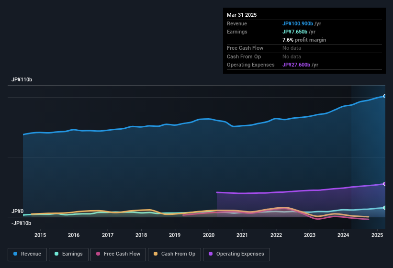Click the Revenue tooltip row label
This screenshot has width=393, height=268.
pyautogui.click(x=237, y=23)
